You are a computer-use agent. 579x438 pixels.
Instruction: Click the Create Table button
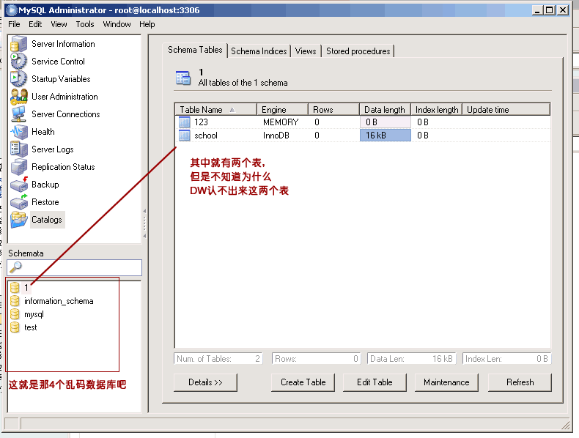tap(303, 382)
